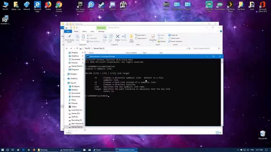Open the New item dropdown
271x152 pixels.
pyautogui.click(x=141, y=35)
